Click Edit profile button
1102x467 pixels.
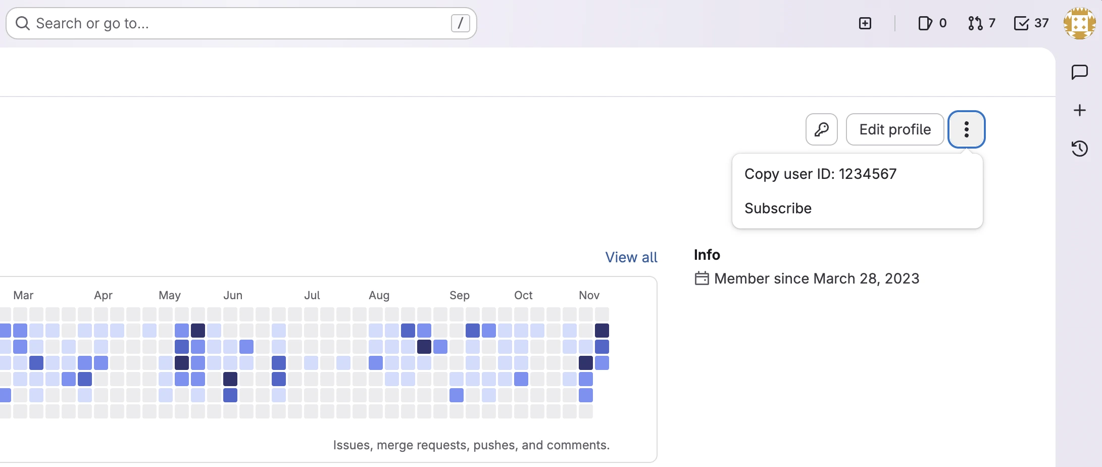tap(894, 129)
